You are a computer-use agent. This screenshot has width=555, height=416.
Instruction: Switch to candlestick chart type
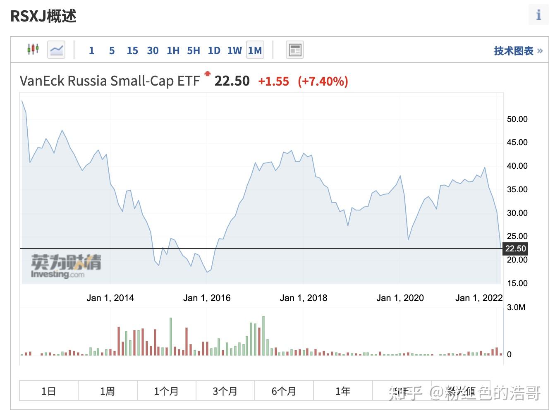(33, 50)
